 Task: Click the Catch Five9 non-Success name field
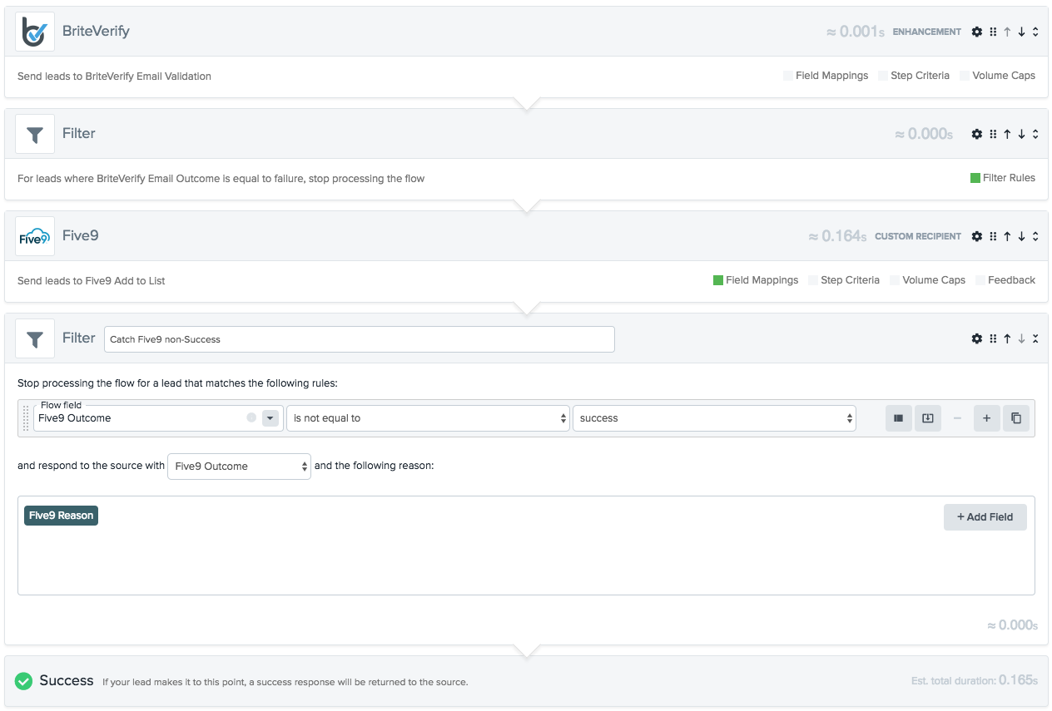pos(360,339)
